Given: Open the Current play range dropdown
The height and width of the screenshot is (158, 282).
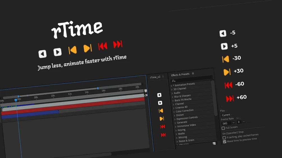Looking at the screenshot, I should pos(227,115).
